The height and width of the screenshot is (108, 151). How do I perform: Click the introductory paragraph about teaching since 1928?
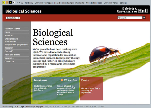56,58
